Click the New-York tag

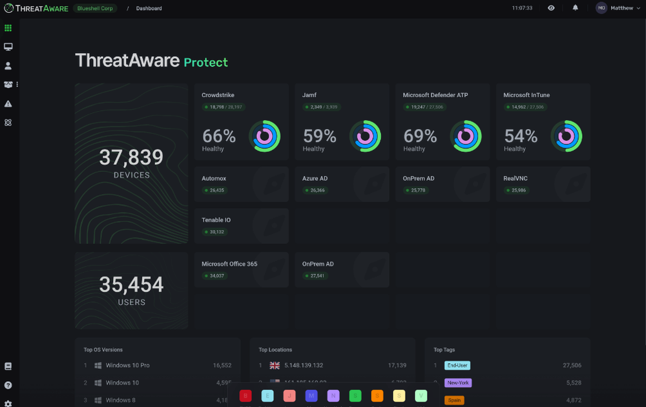458,382
